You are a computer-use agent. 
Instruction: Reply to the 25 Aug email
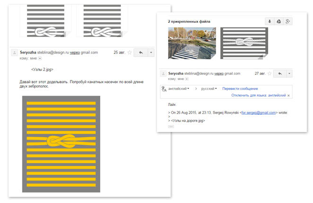(x=140, y=53)
